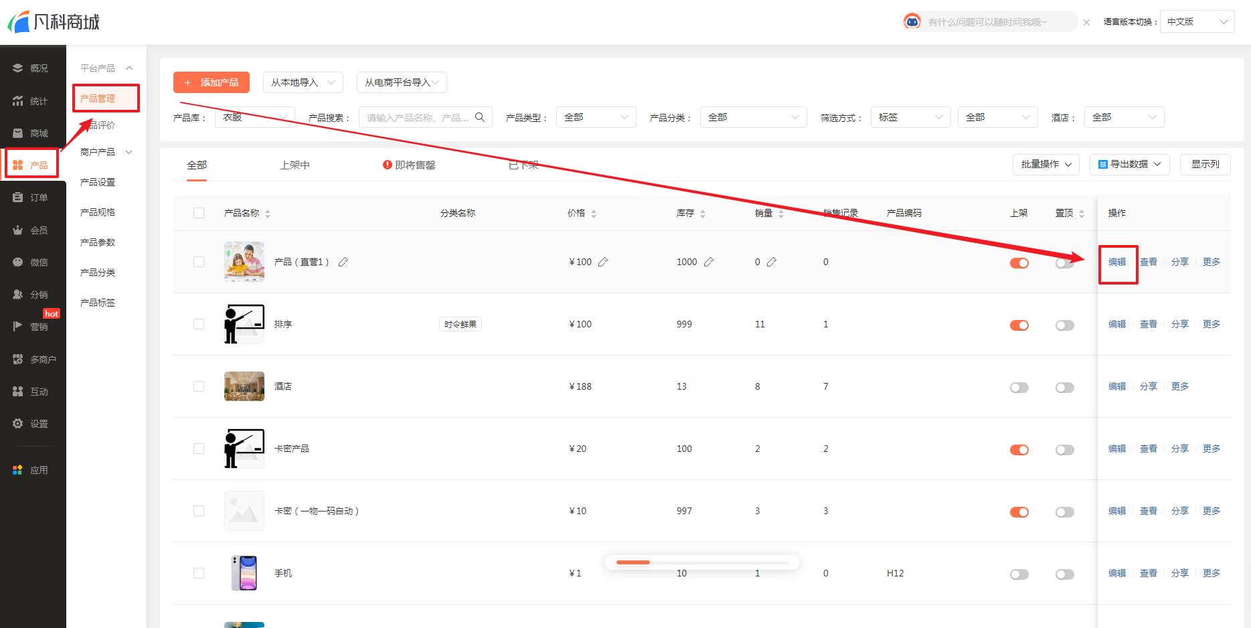Toggle 上架 switch for 排序 product

(1019, 325)
